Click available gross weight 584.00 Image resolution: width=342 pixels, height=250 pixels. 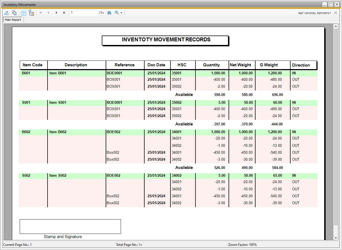click(277, 168)
